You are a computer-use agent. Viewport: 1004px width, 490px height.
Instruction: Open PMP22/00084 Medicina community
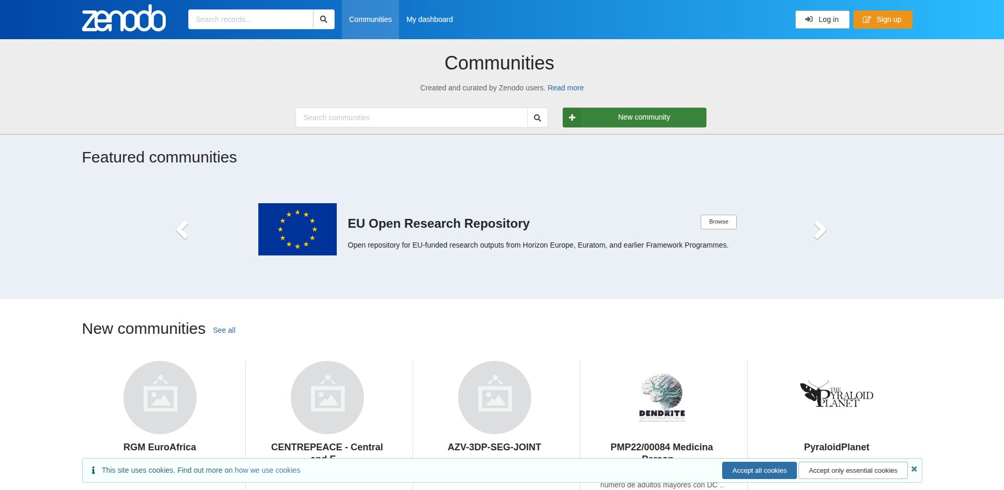[x=662, y=447]
